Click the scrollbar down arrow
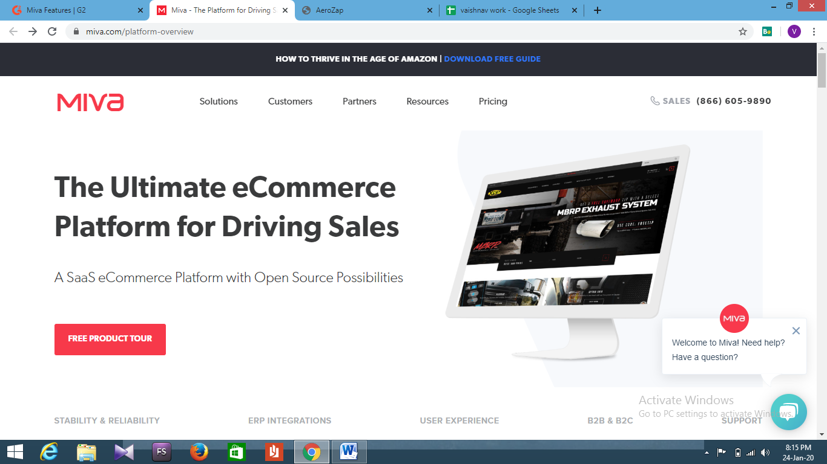This screenshot has width=827, height=464. pyautogui.click(x=822, y=434)
